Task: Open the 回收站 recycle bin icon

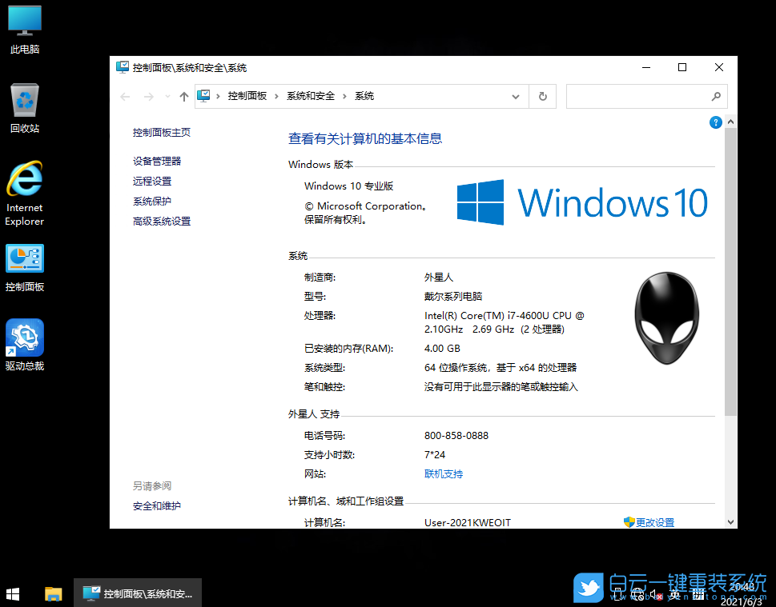Action: coord(24,100)
